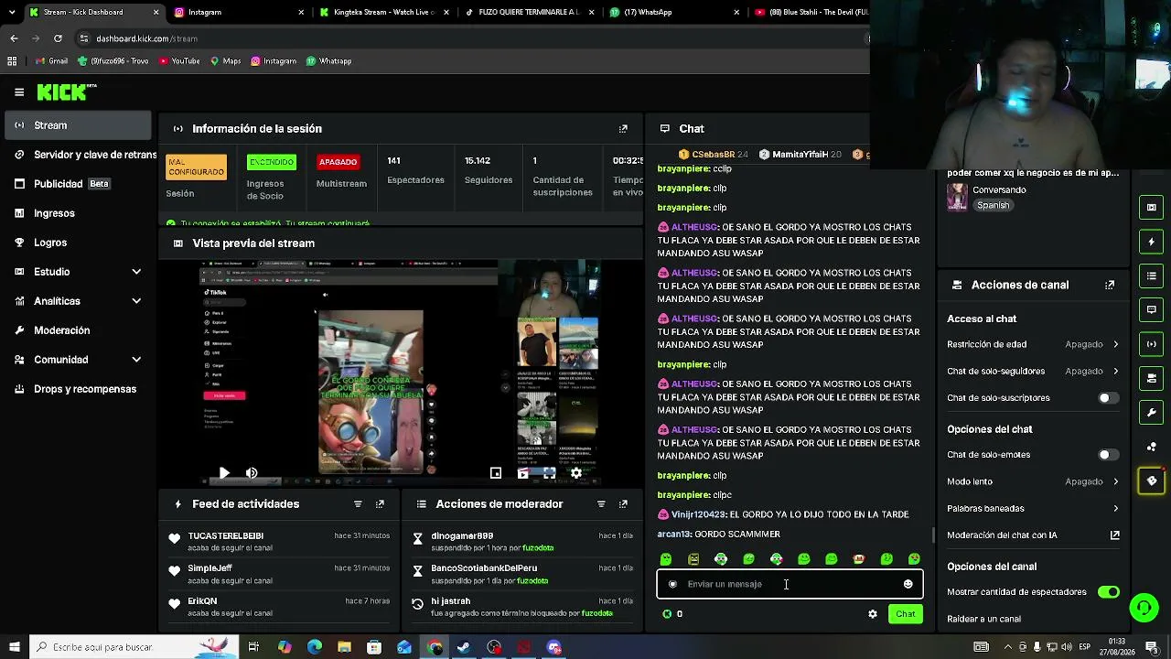Open Modo lento options
1171x659 pixels.
point(1034,481)
